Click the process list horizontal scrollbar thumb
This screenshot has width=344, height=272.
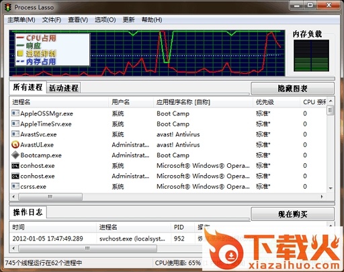click(x=50, y=197)
